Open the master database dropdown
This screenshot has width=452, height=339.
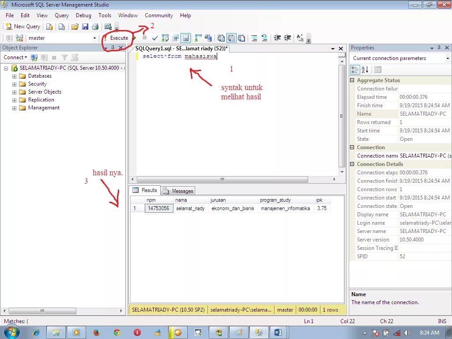pos(94,38)
